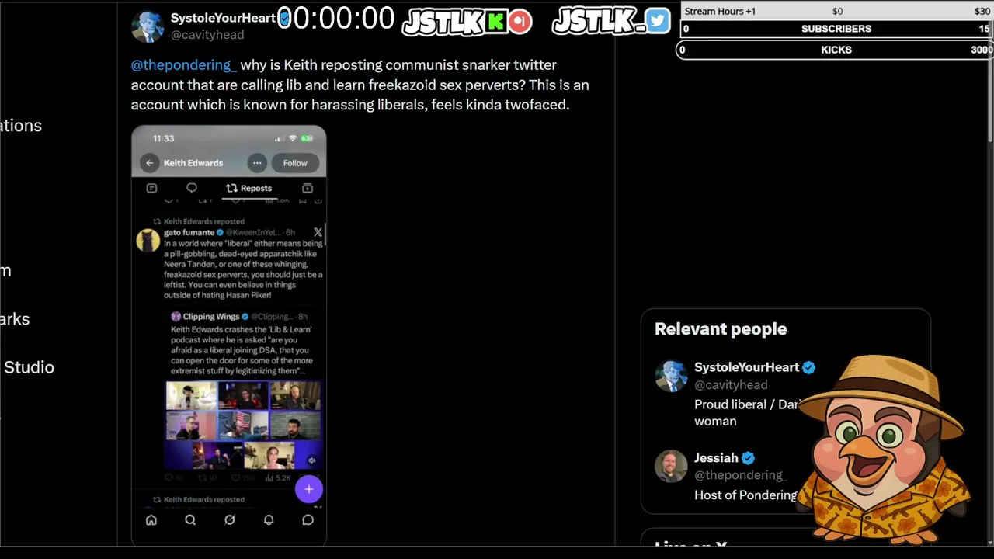Click the Clipping Wings purple avatar icon
The image size is (994, 559).
coord(176,317)
